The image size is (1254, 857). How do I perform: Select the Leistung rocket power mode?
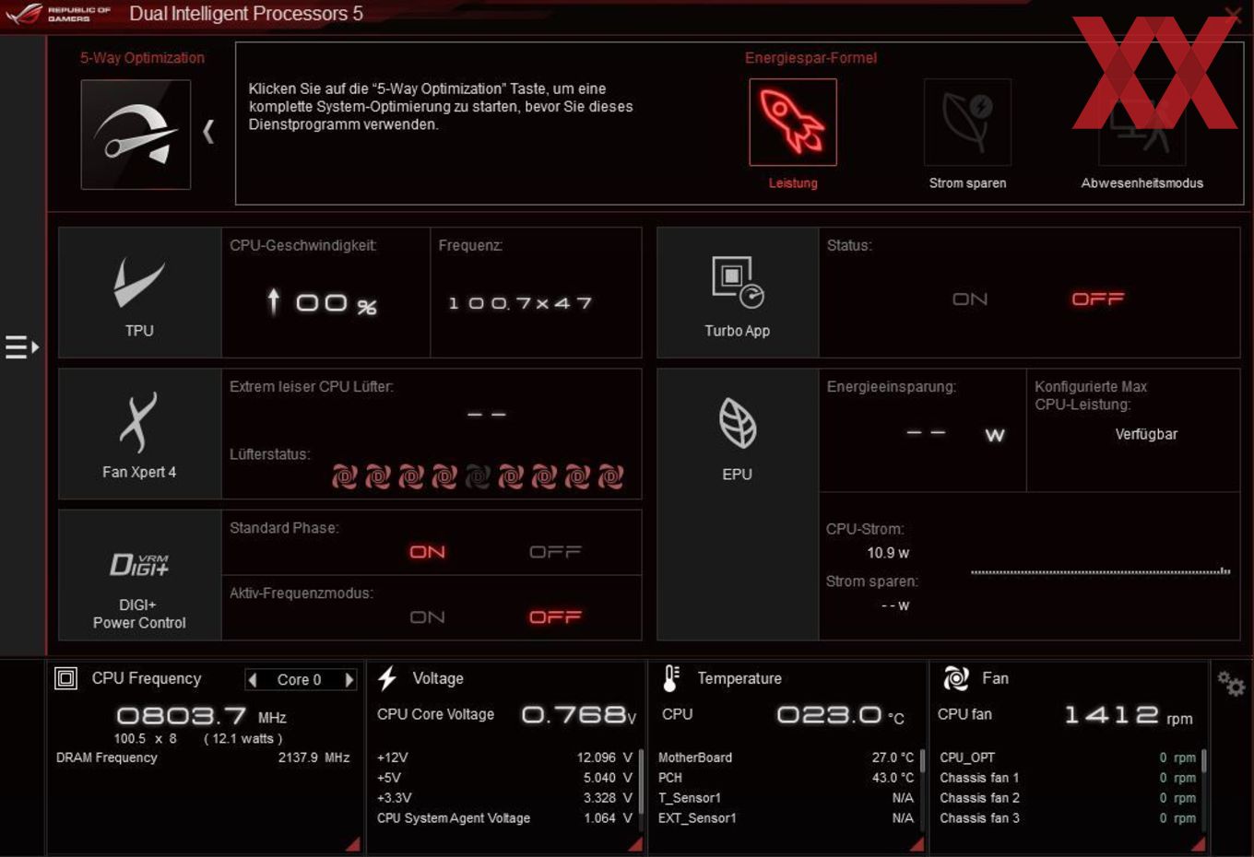pyautogui.click(x=793, y=122)
